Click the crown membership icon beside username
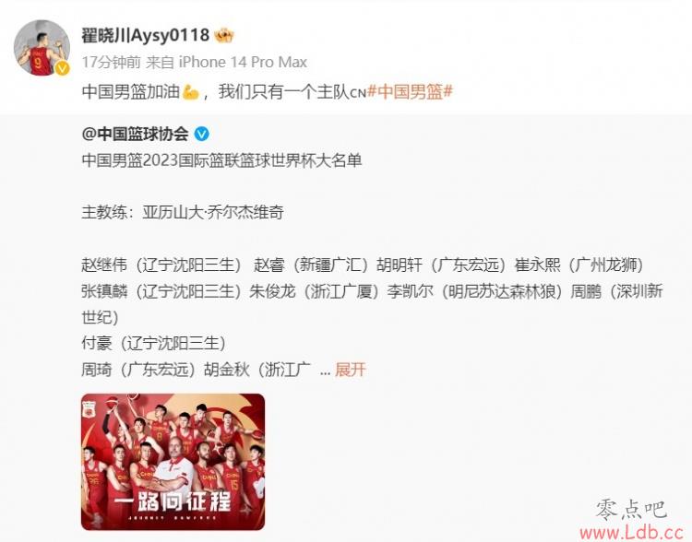Image resolution: width=692 pixels, height=542 pixels. pos(224,35)
